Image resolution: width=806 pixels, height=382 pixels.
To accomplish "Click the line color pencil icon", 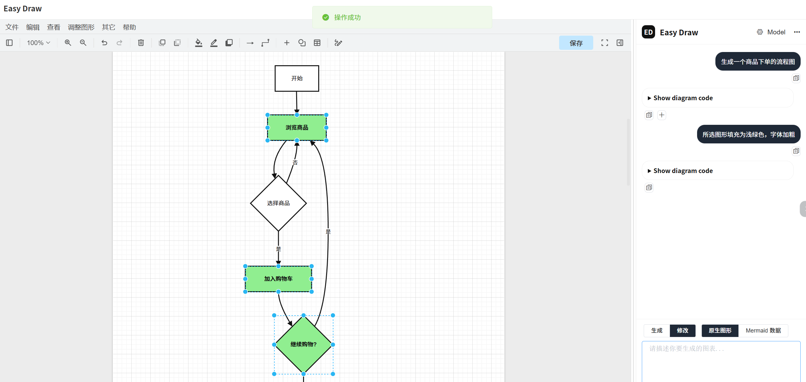I will 214,43.
